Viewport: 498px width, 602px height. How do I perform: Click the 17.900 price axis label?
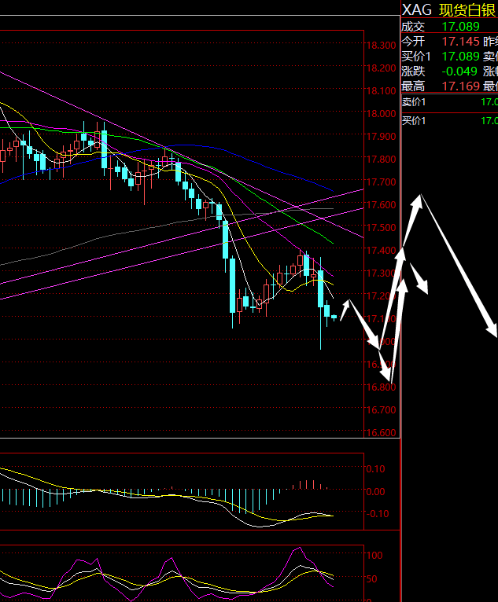(x=381, y=136)
